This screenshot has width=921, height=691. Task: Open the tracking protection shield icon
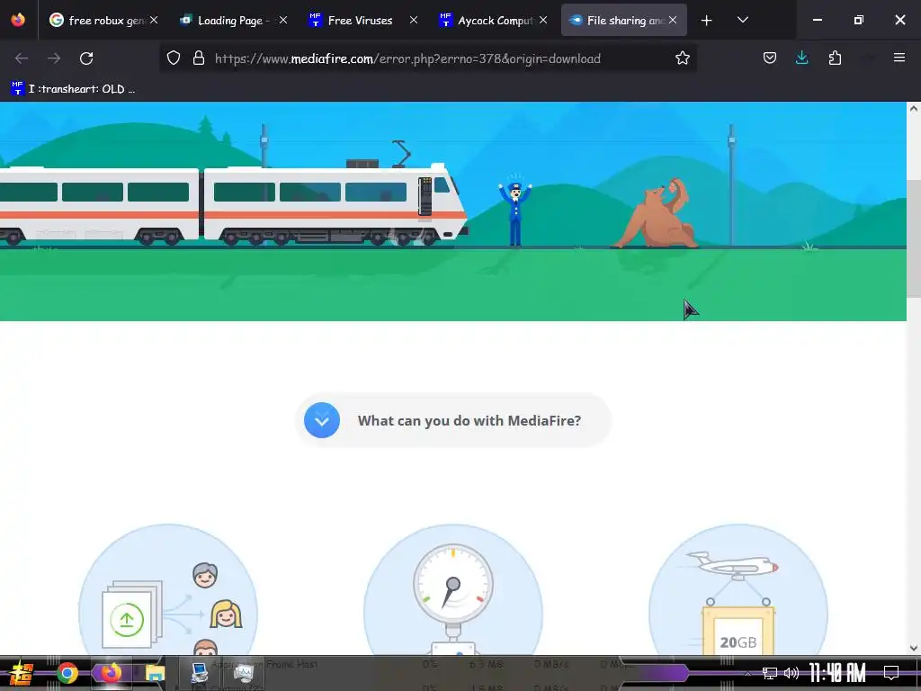pyautogui.click(x=174, y=58)
